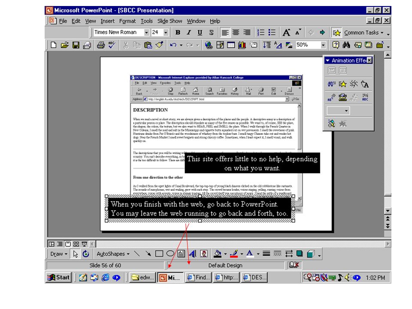The width and height of the screenshot is (412, 309).
Task: Paste from clipboard using the Paste icon
Action: (148, 45)
